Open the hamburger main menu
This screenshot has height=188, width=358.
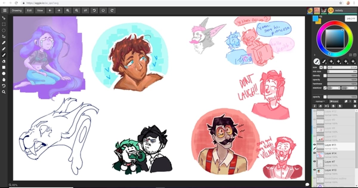[4, 10]
